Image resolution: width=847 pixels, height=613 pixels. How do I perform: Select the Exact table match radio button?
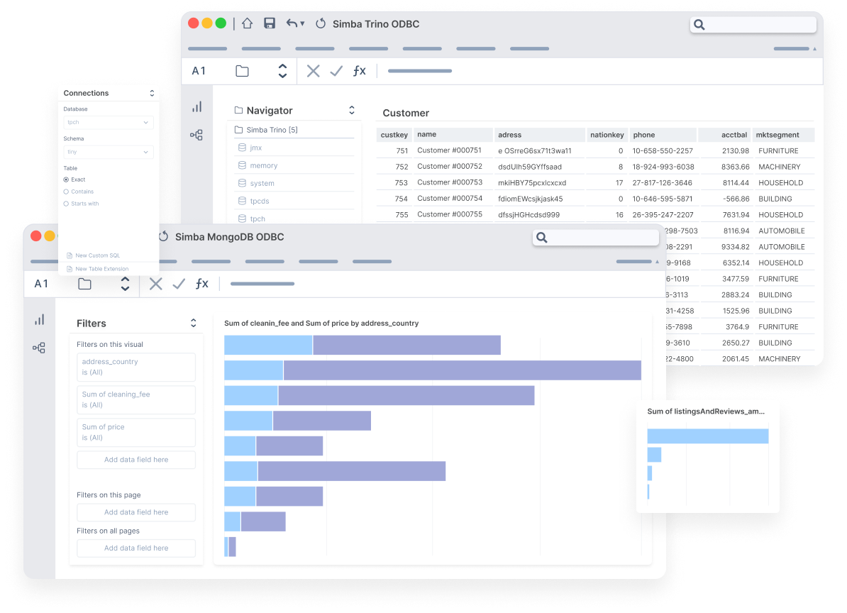click(x=67, y=179)
